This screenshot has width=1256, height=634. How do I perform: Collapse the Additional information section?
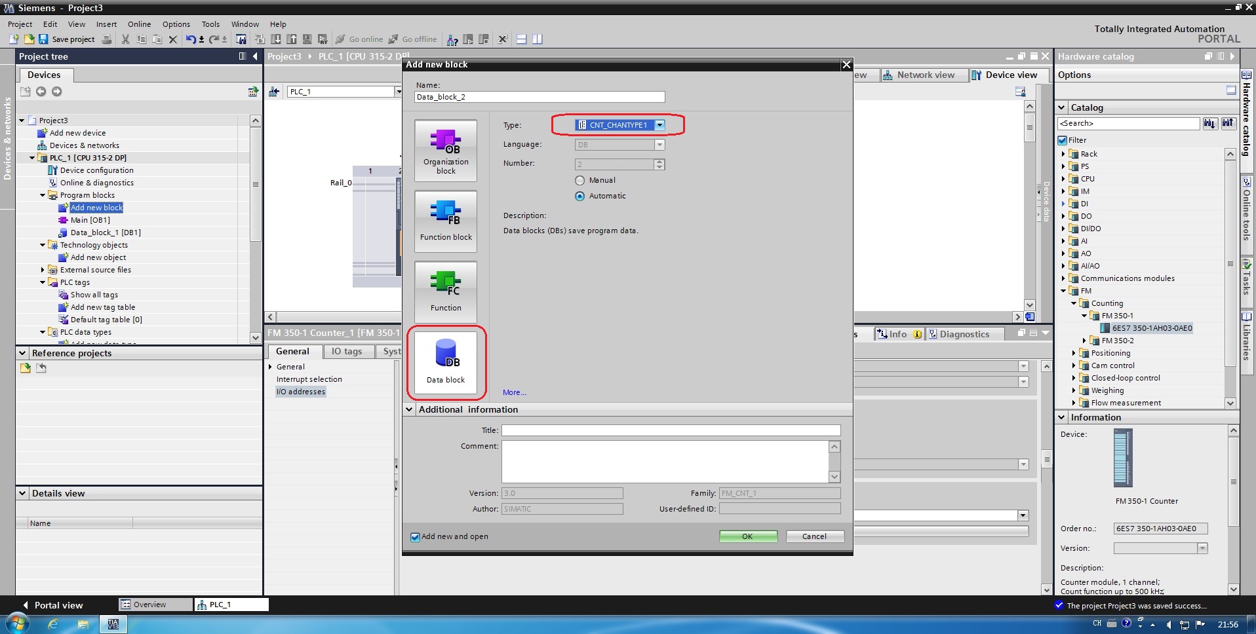[409, 409]
